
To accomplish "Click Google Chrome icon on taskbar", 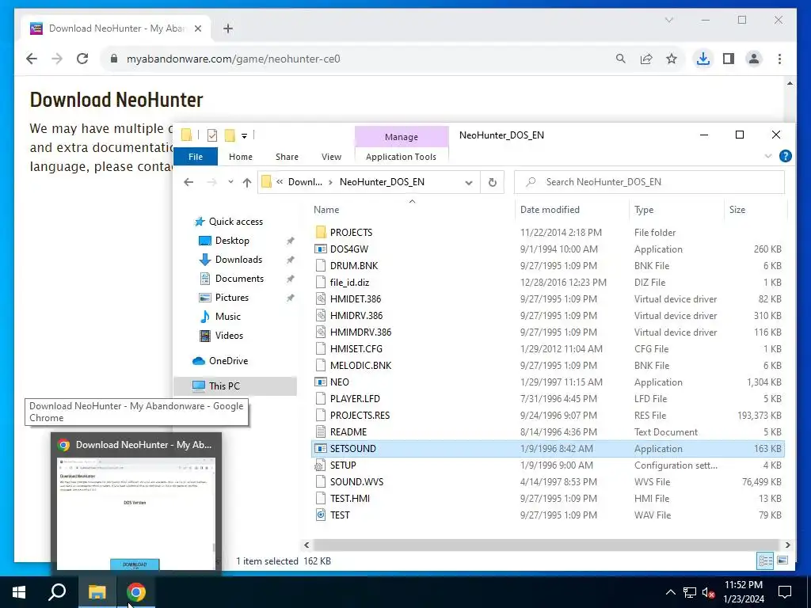I will pyautogui.click(x=136, y=592).
